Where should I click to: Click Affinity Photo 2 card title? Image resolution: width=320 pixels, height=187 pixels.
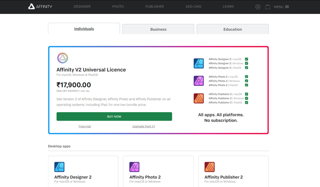[x=145, y=177]
